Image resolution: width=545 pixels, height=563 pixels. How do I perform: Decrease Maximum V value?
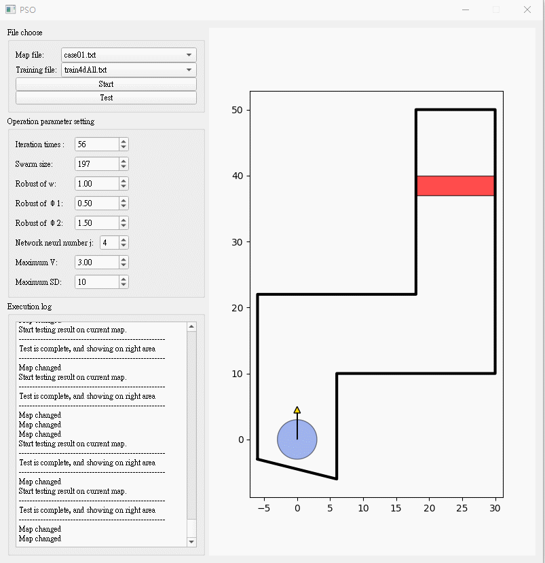click(124, 266)
